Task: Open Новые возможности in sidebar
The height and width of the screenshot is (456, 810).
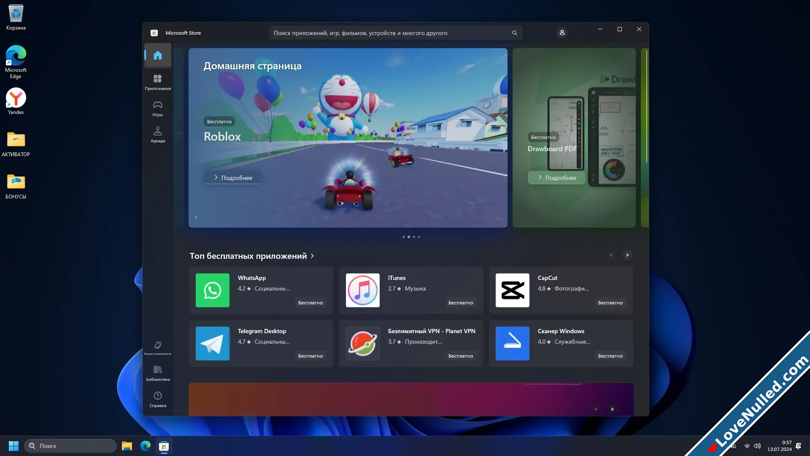Action: click(x=157, y=348)
